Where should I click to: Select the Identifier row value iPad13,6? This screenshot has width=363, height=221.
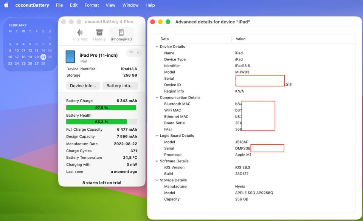click(242, 66)
